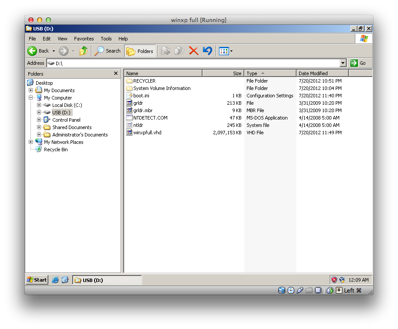Go back with the green Back arrow
This screenshot has width=398, height=329.
click(32, 51)
